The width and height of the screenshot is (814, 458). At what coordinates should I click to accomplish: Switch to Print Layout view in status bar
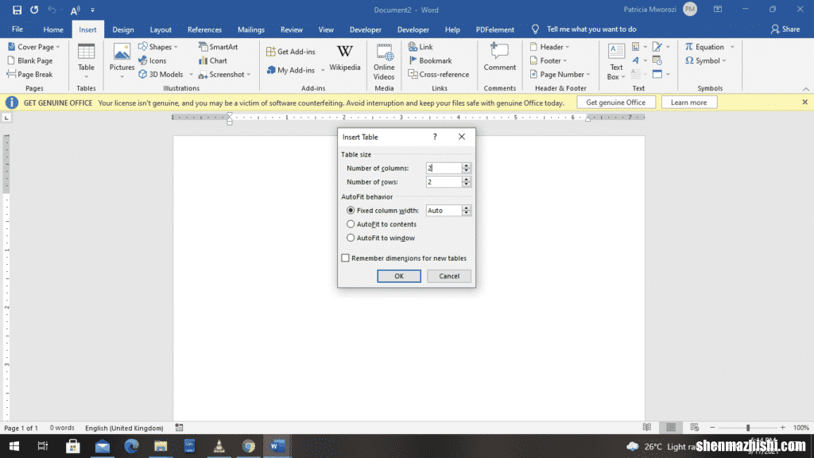[671, 427]
